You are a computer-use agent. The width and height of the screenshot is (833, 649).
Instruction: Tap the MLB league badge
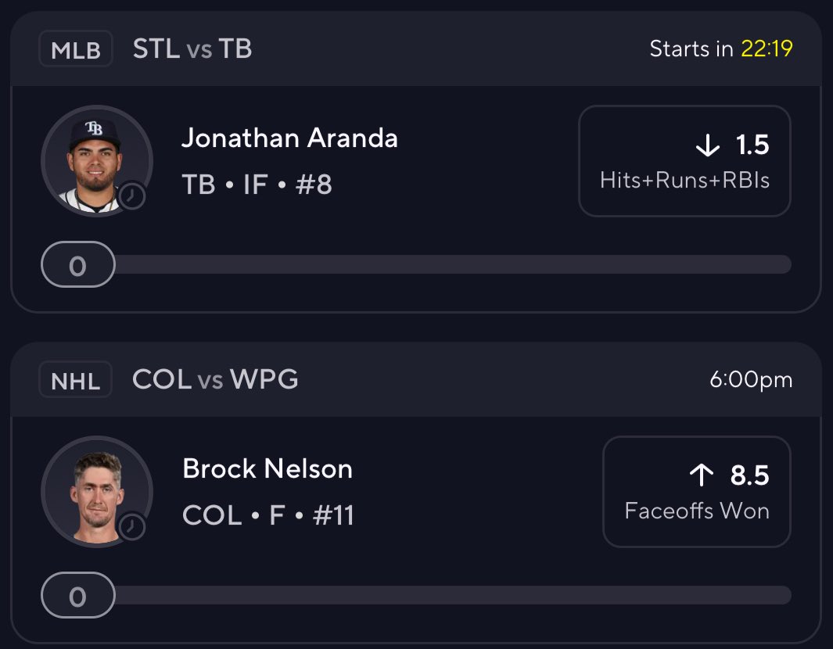[76, 50]
